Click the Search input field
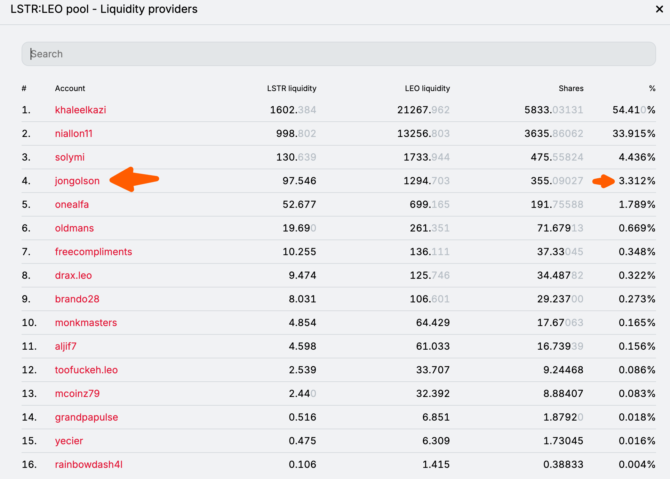 [x=338, y=54]
